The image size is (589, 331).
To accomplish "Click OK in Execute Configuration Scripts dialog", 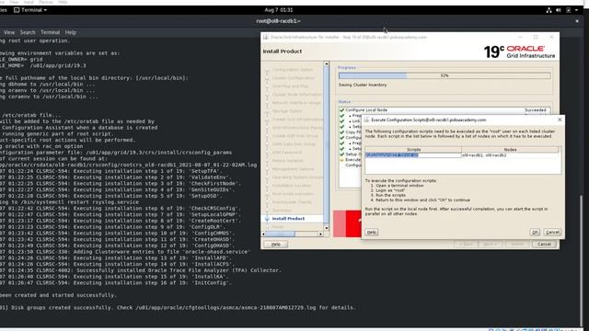I will [535, 233].
